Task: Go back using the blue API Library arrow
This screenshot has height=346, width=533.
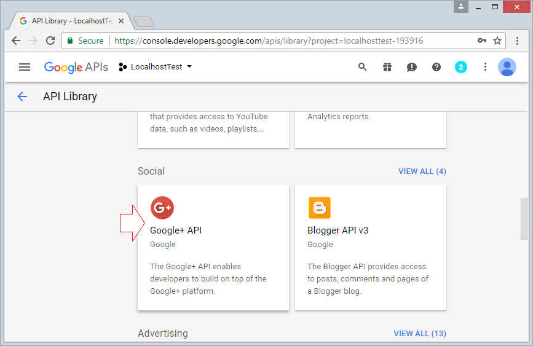Action: (x=22, y=96)
